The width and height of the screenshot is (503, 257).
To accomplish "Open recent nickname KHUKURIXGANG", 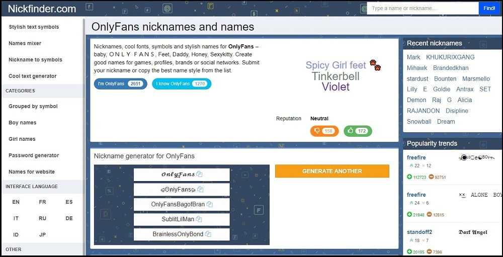I will 450,57.
